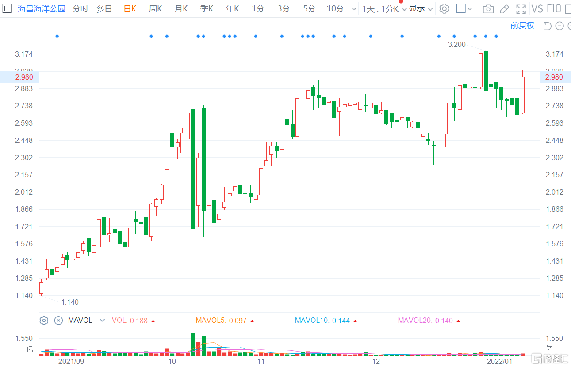571x367 pixels.
Task: Select the 年K yearly tab
Action: pos(232,9)
